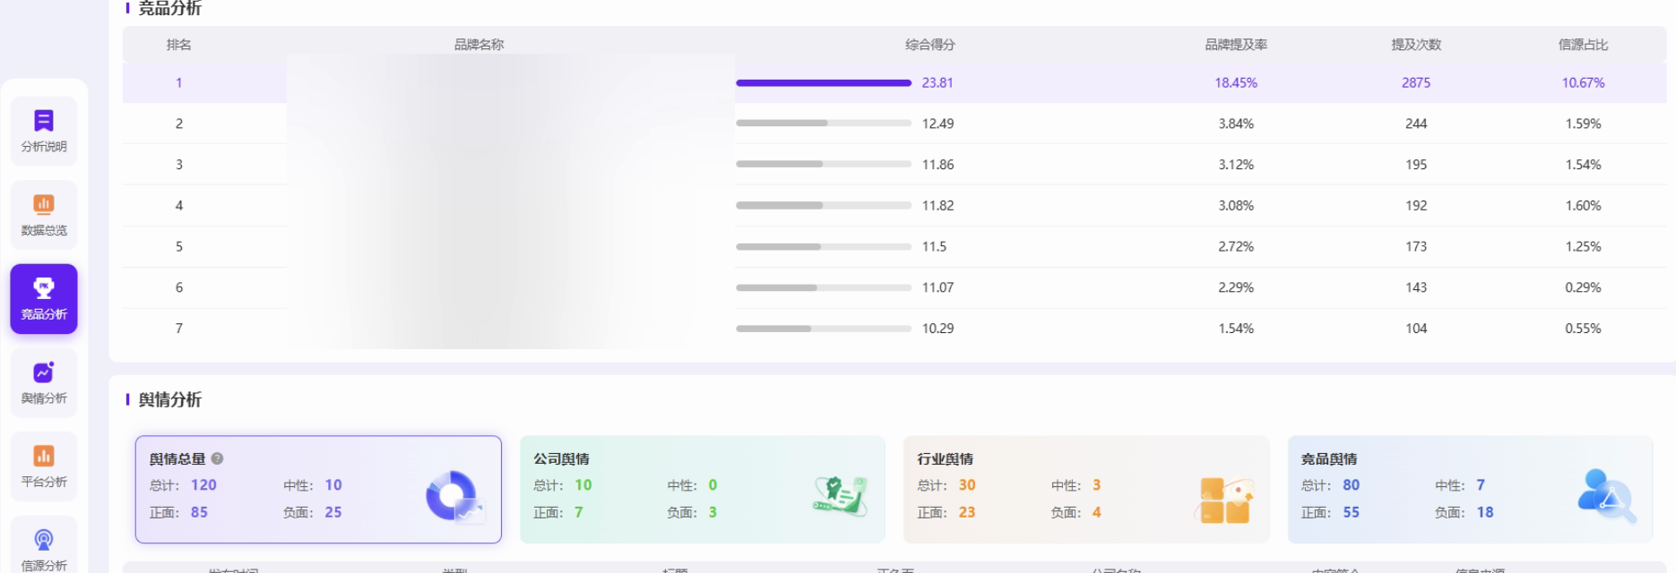This screenshot has width=1676, height=573.
Task: Click the score value 11.86
Action: pyautogui.click(x=937, y=165)
